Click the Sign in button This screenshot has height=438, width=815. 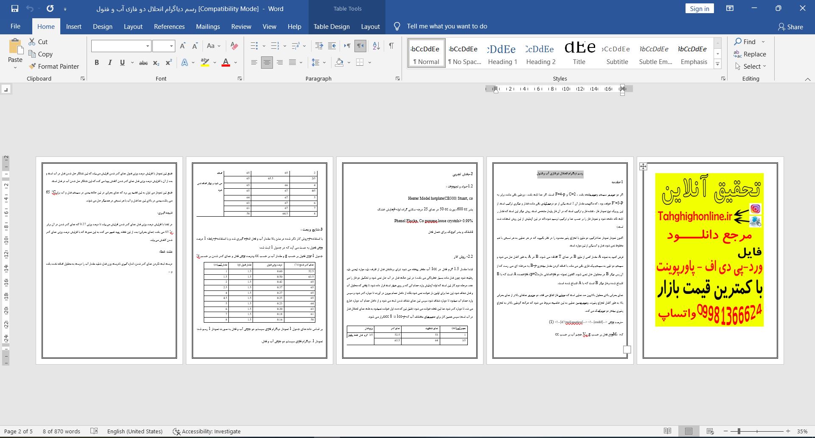(700, 8)
